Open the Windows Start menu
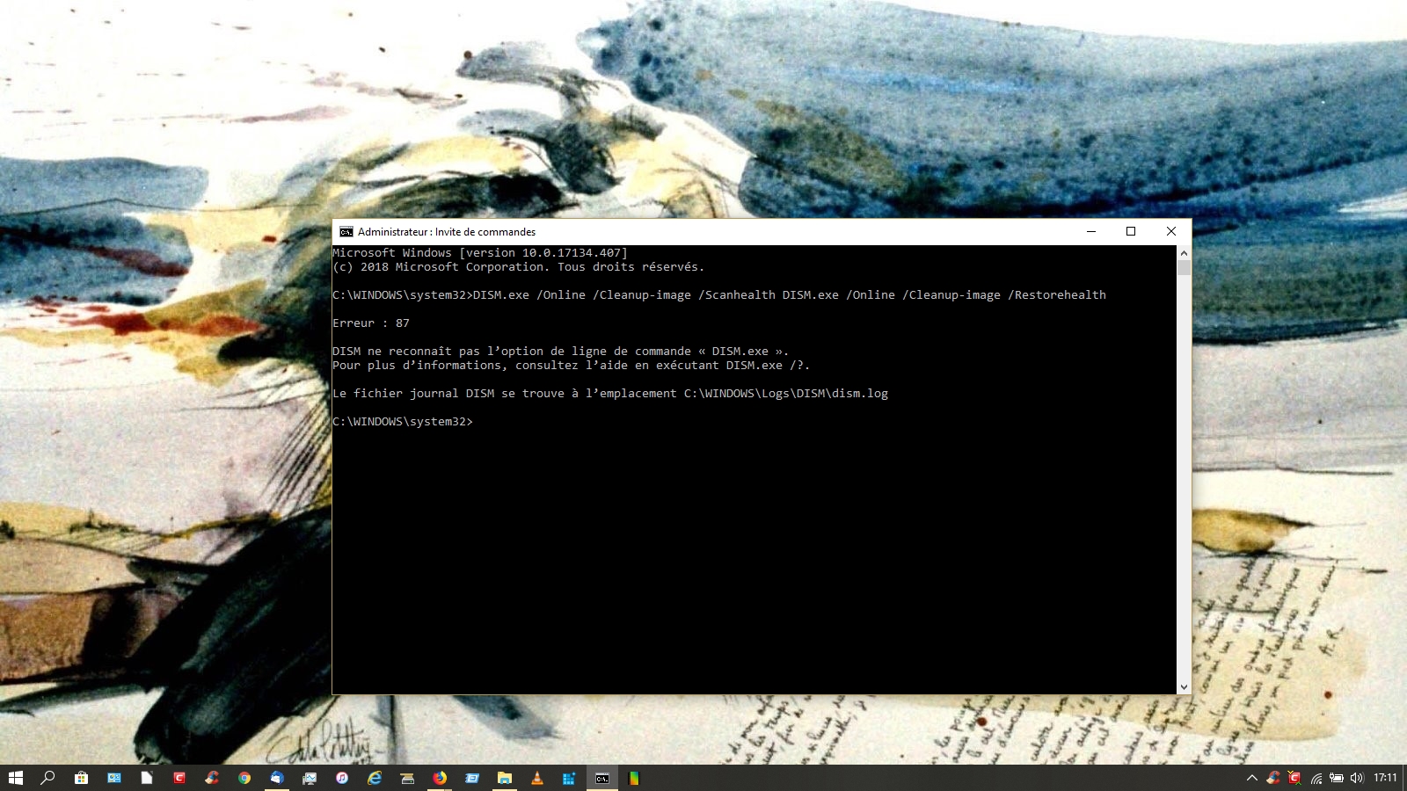1407x791 pixels. point(16,778)
